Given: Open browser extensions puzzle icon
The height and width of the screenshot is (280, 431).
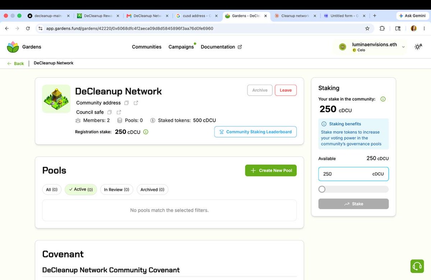Looking at the screenshot, I should click(382, 28).
